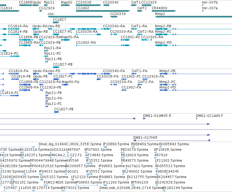Open the CG1868-RB transcript label
This screenshot has width=232, height=192.
pyautogui.click(x=29, y=37)
